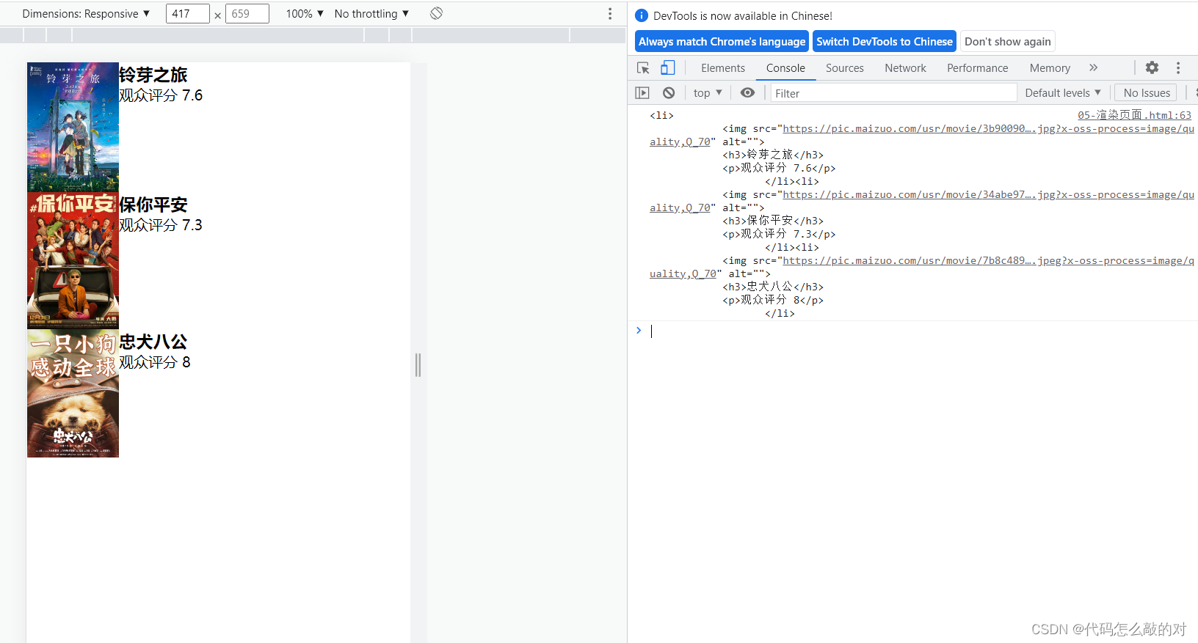The width and height of the screenshot is (1198, 643).
Task: Click the <p>观众评分 8</p> console line
Action: coord(773,300)
